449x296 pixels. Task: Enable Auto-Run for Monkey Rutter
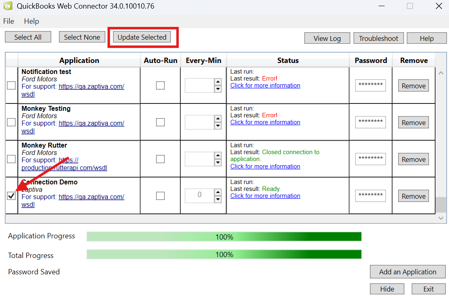tap(161, 159)
